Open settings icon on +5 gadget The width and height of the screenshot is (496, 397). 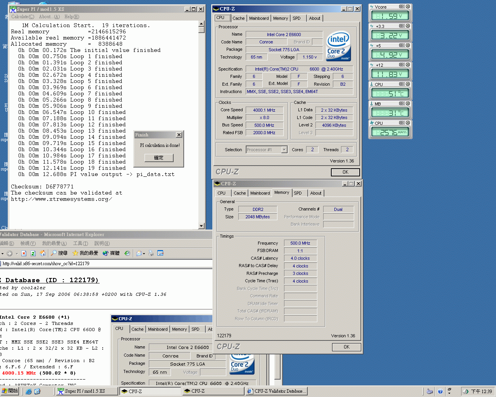click(x=402, y=45)
